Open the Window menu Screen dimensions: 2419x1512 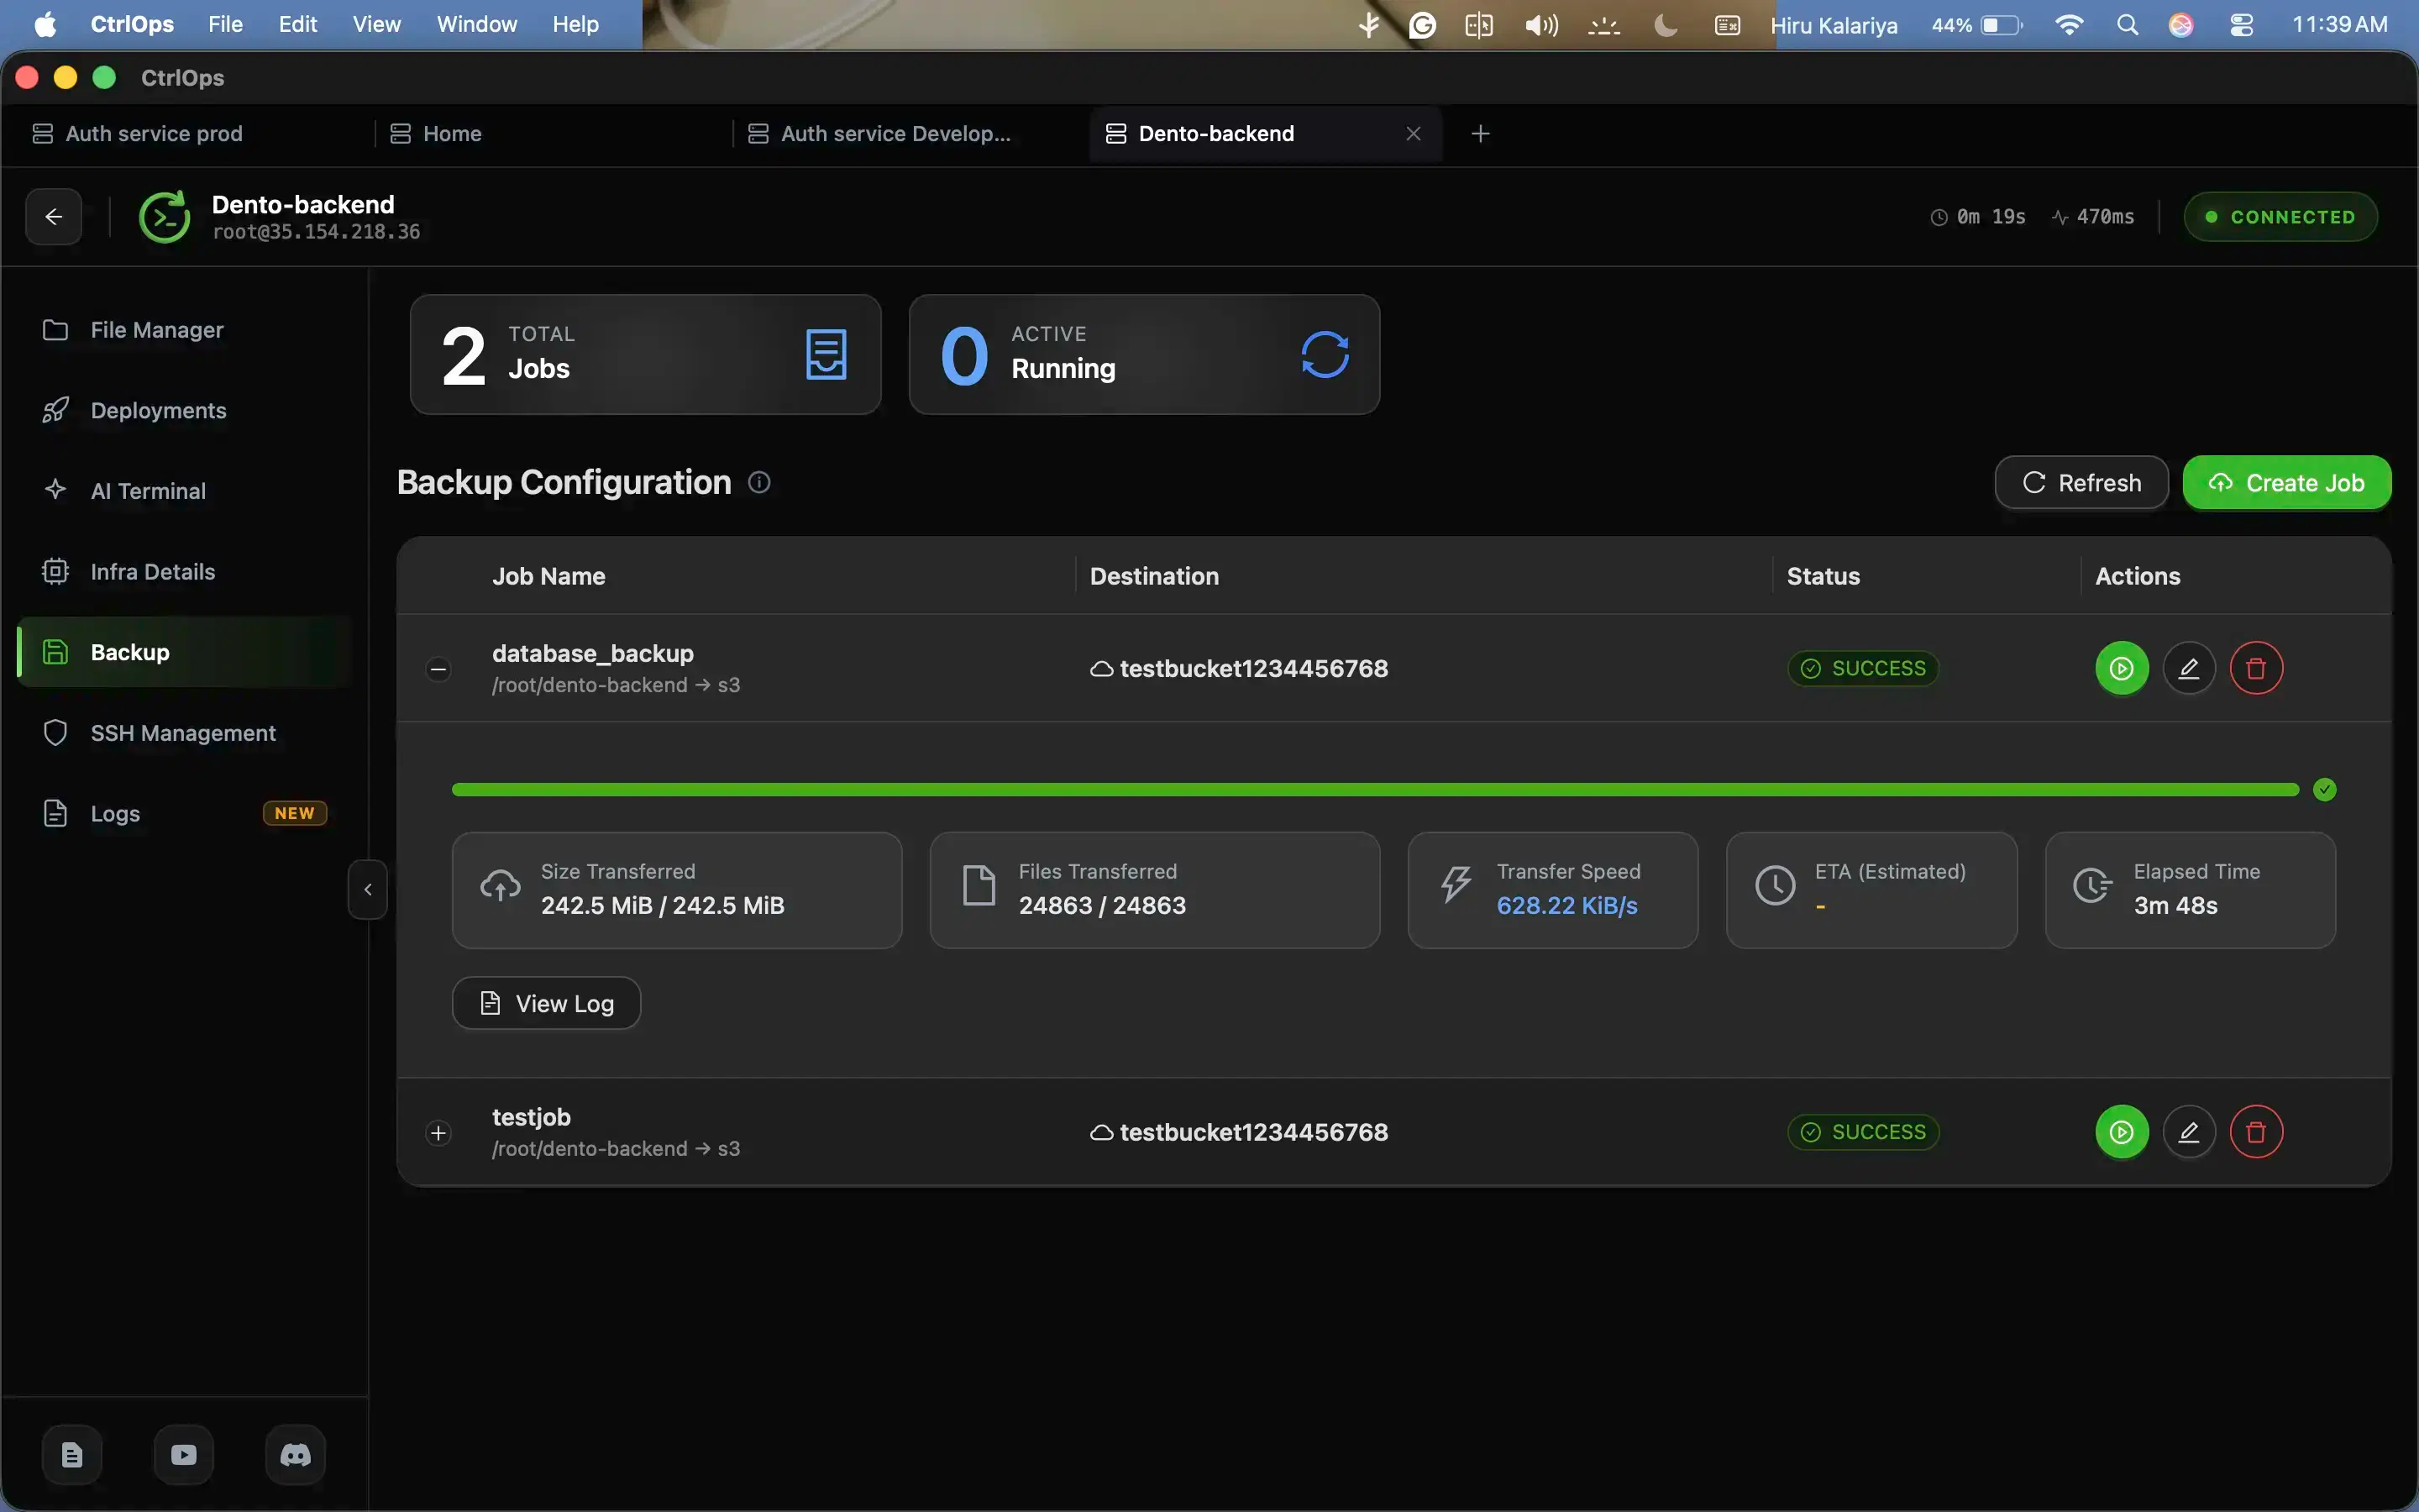477,24
